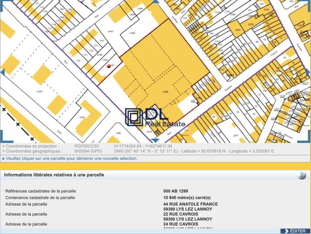The height and width of the screenshot is (234, 311).
Task: Pan the map south with bottom arrow
Action: [x=155, y=141]
